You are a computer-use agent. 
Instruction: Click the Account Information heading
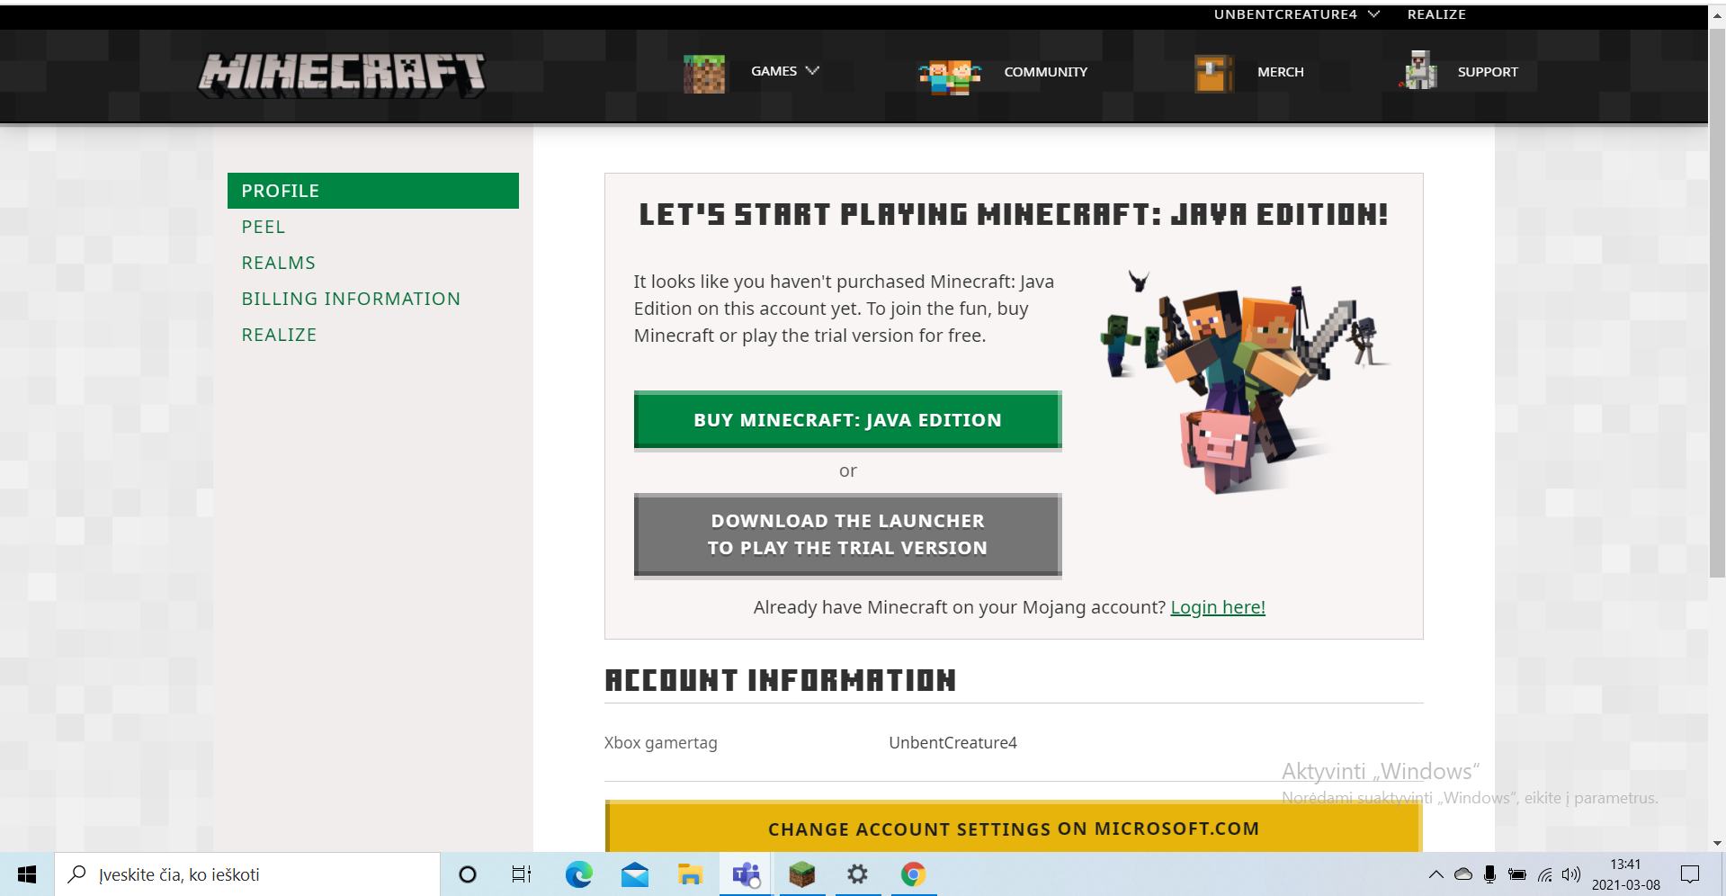pos(781,680)
